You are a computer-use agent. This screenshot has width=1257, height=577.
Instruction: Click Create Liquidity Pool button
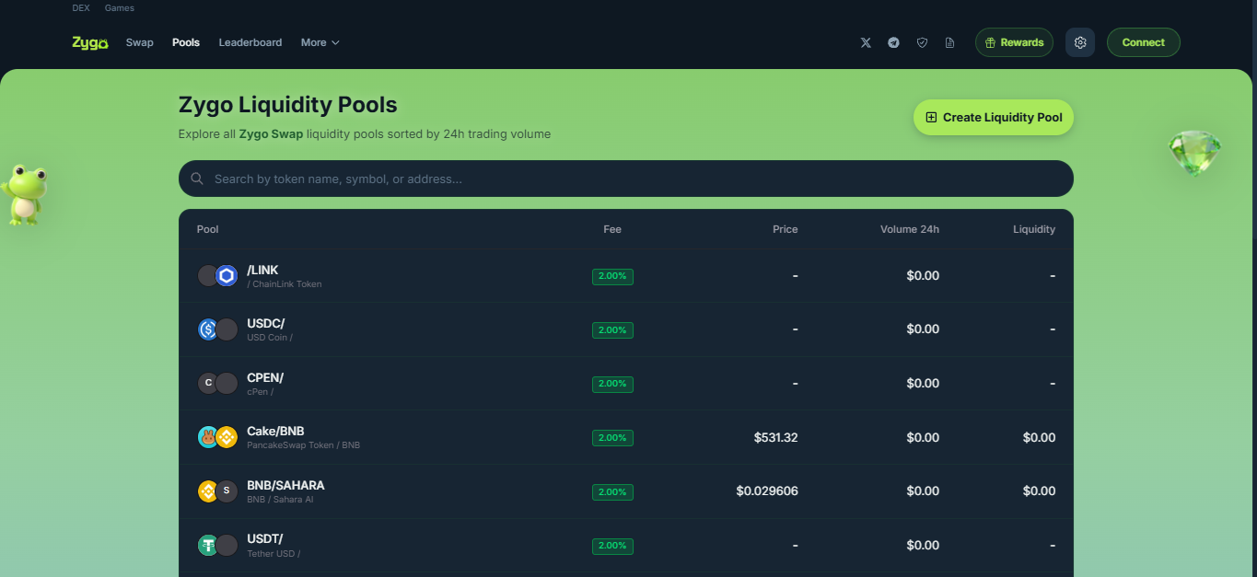click(x=994, y=117)
